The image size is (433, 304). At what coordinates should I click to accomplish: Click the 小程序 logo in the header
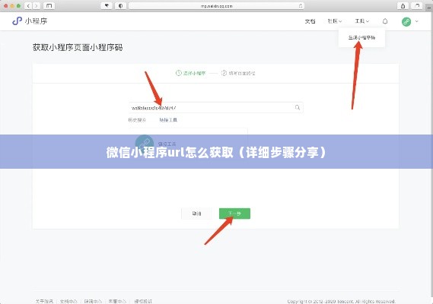[30, 21]
